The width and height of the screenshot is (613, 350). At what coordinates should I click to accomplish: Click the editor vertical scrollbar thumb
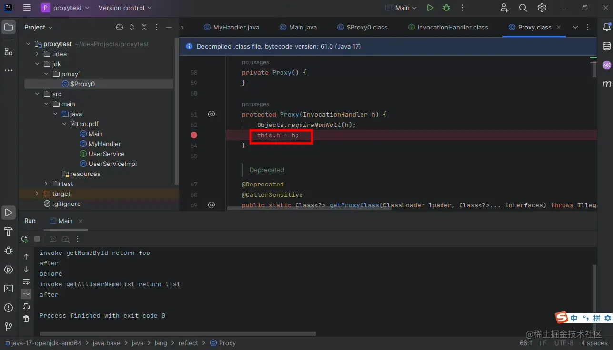(594, 69)
